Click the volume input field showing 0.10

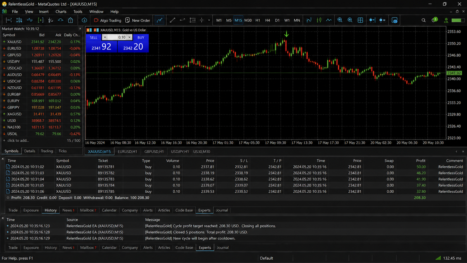coord(117,37)
